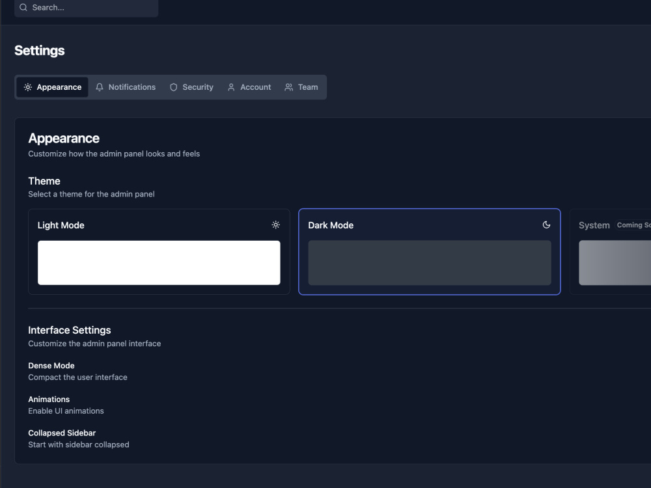
Task: Click the dark gray Dark Mode preview
Action: pos(430,263)
